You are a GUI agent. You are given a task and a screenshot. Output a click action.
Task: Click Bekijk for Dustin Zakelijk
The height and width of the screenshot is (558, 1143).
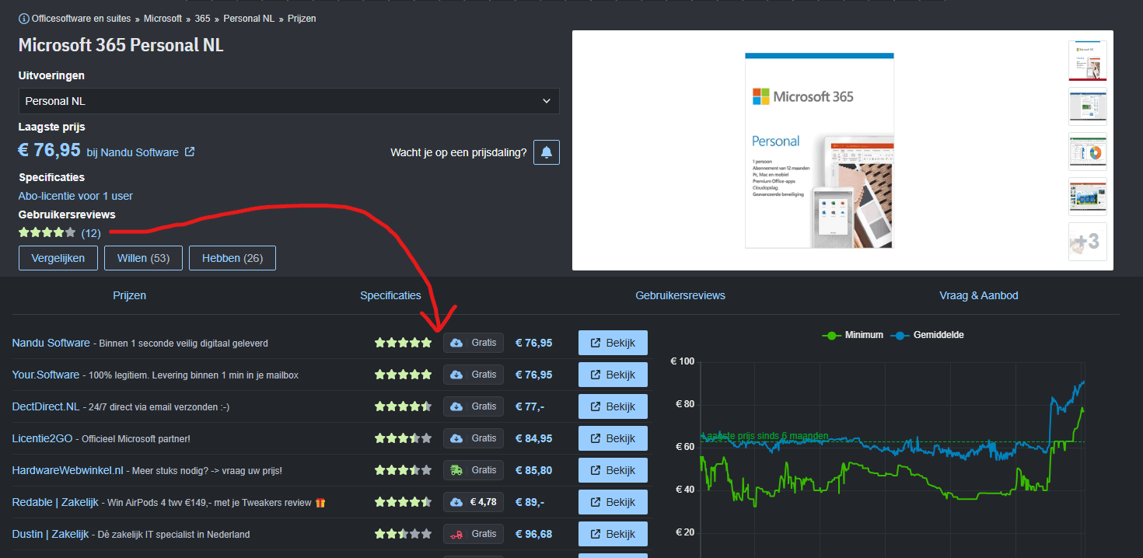[x=613, y=534]
